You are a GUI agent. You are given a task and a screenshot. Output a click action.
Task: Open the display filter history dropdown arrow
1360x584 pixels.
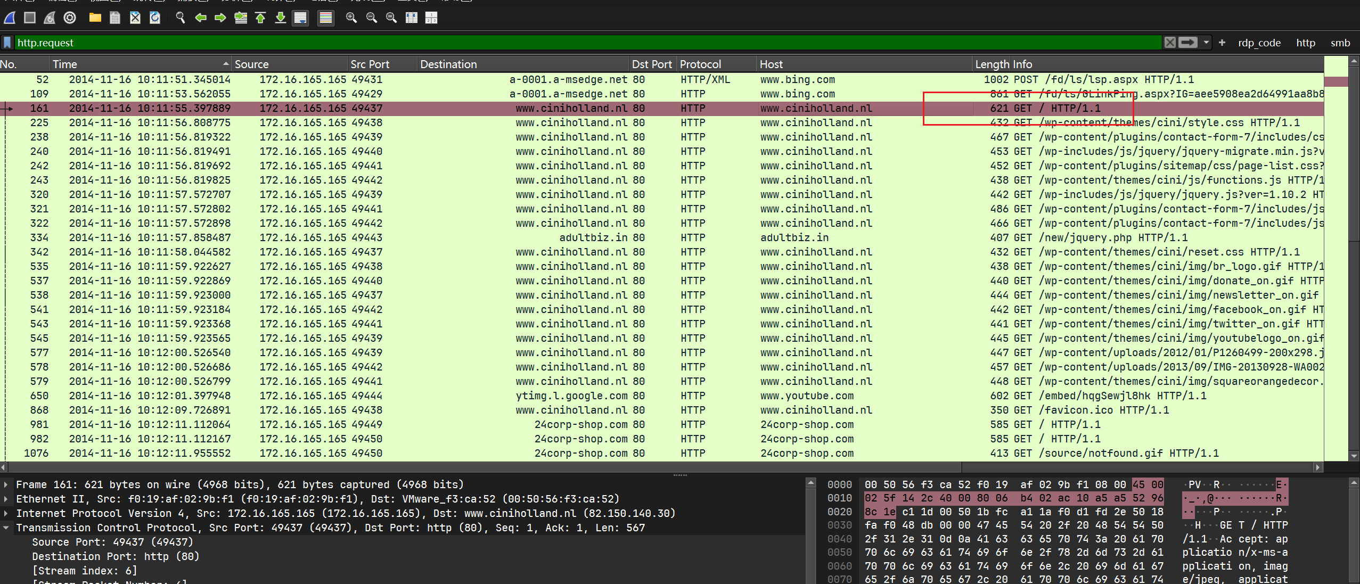[1206, 43]
